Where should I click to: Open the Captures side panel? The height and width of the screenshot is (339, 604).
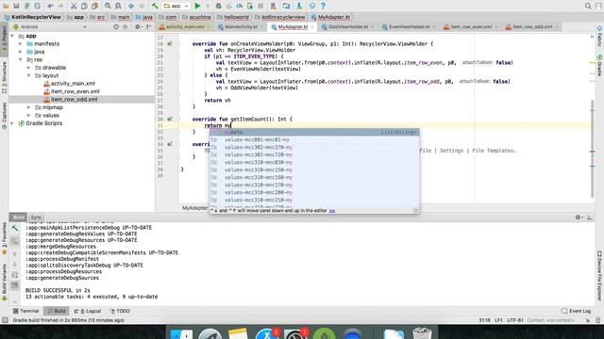pos(4,116)
